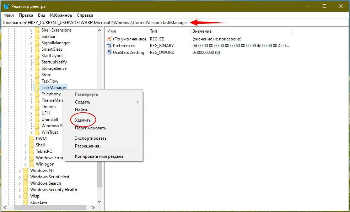The height and width of the screenshot is (212, 350).
Task: Open the Справка menu
Action: point(85,15)
